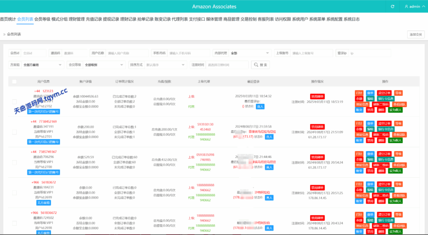Click the 真人 tag in row 2701
The image size is (428, 235).
269,137
